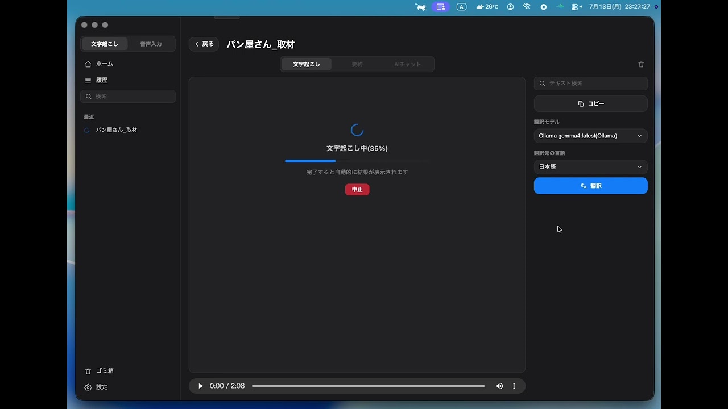
Task: Open 翻訳先の言語 日本語 dropdown
Action: tap(590, 167)
